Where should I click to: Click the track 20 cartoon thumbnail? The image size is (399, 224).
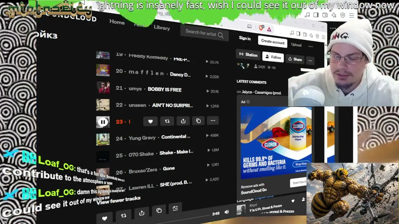(103, 70)
